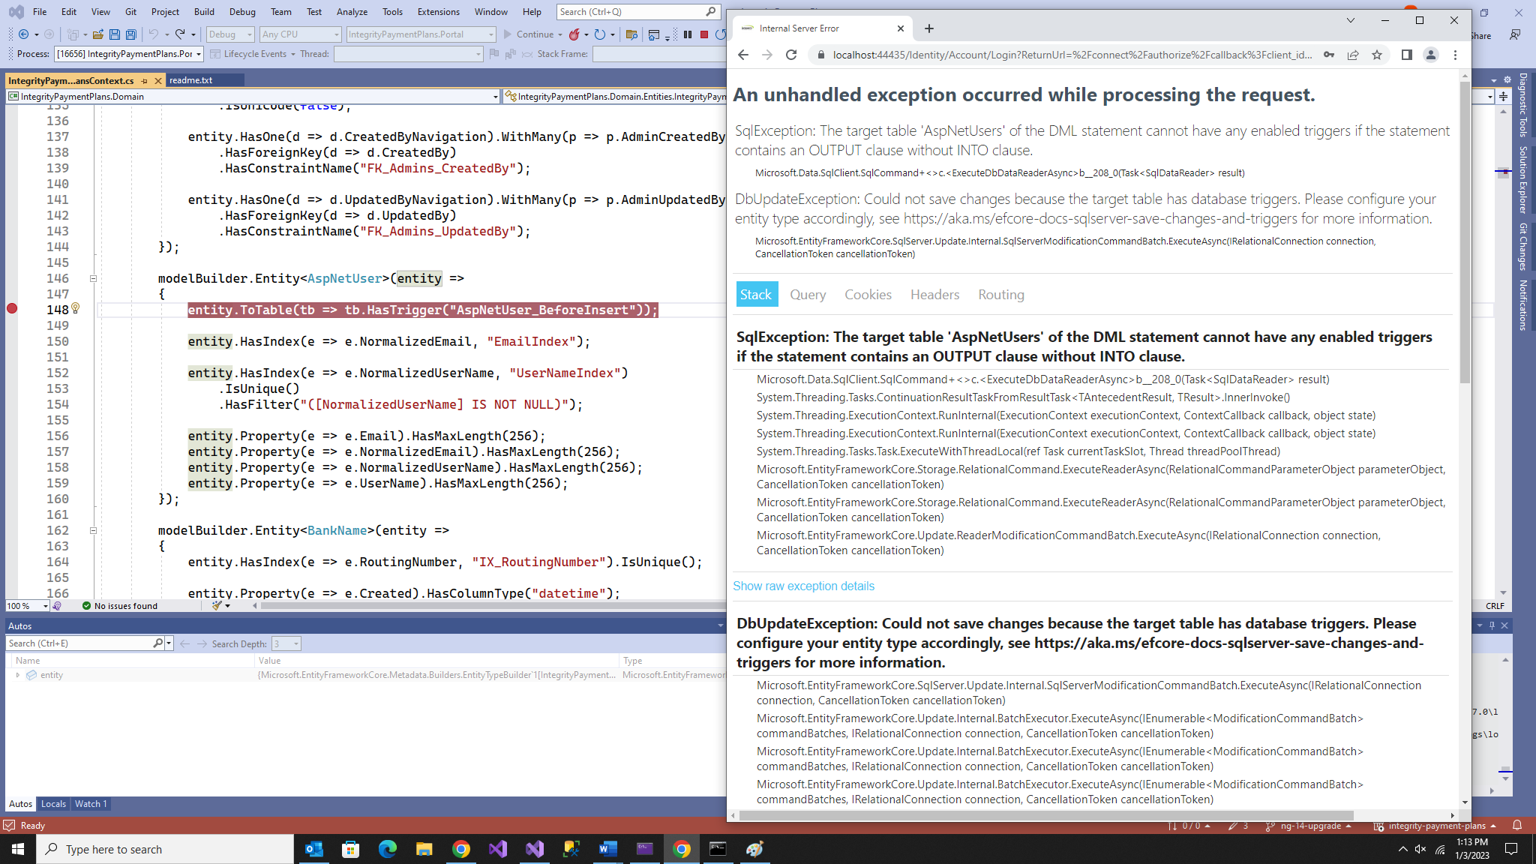
Task: Click the browser address bar
Action: click(x=1050, y=55)
